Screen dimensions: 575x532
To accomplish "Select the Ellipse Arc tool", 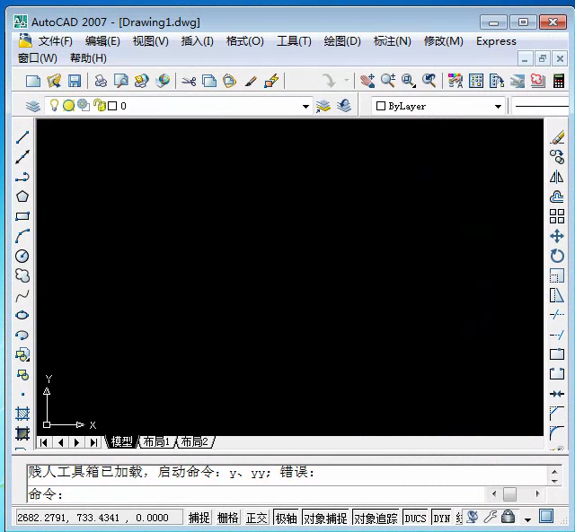I will (22, 335).
